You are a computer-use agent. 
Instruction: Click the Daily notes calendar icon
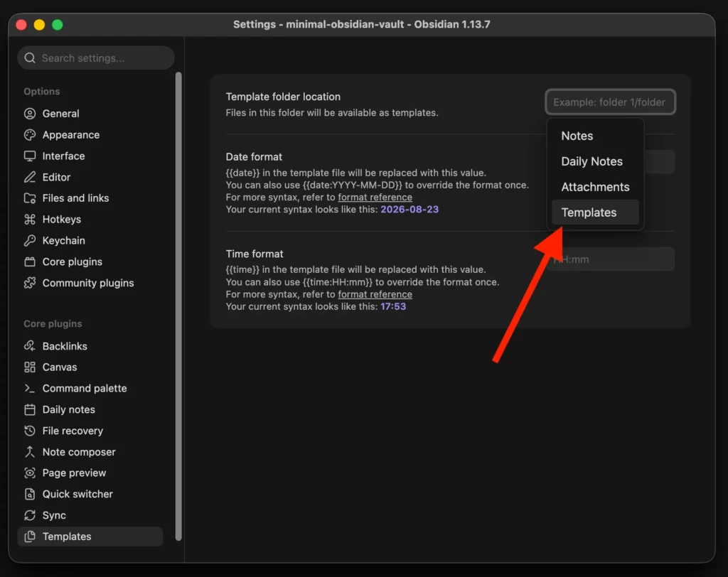[30, 409]
